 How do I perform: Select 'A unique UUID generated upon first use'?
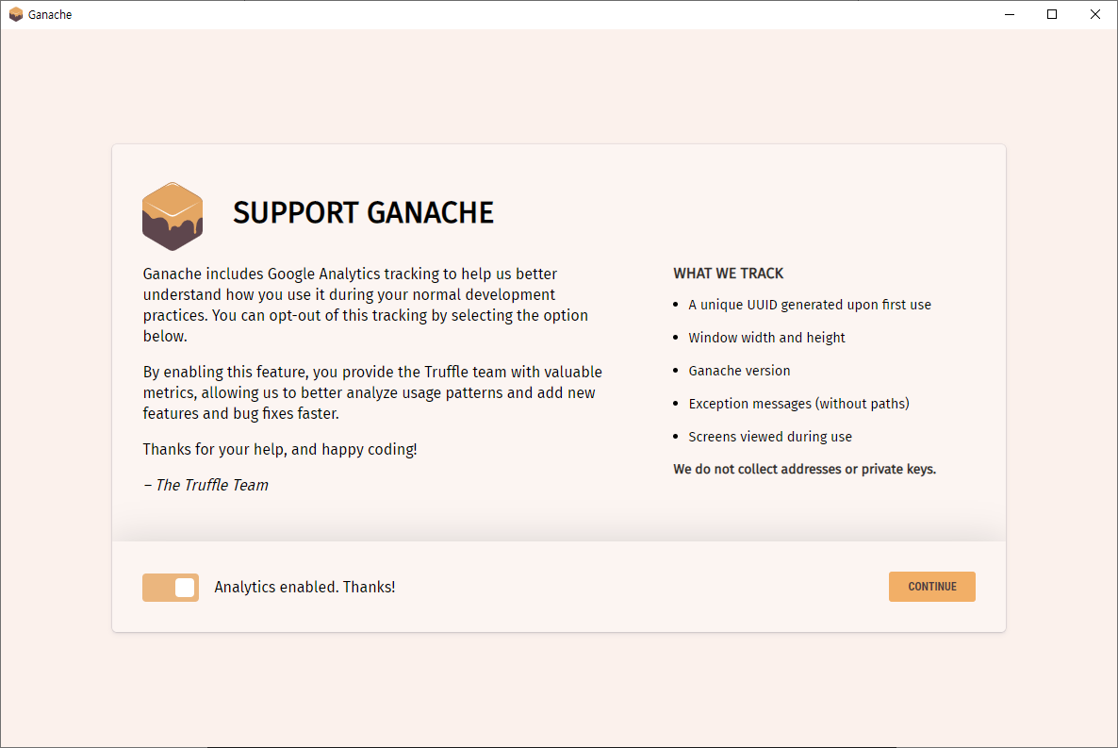click(809, 305)
